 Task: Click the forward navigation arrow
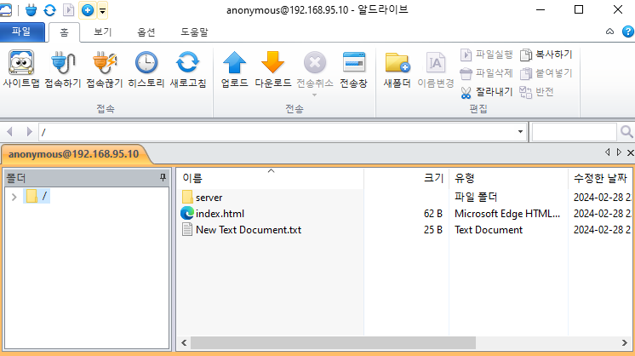coord(29,132)
